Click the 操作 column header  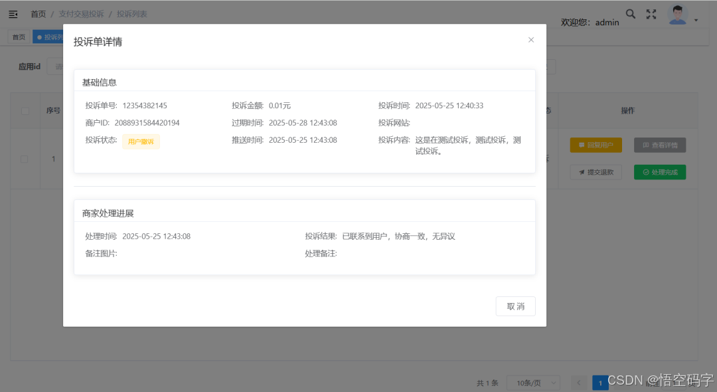pyautogui.click(x=627, y=111)
